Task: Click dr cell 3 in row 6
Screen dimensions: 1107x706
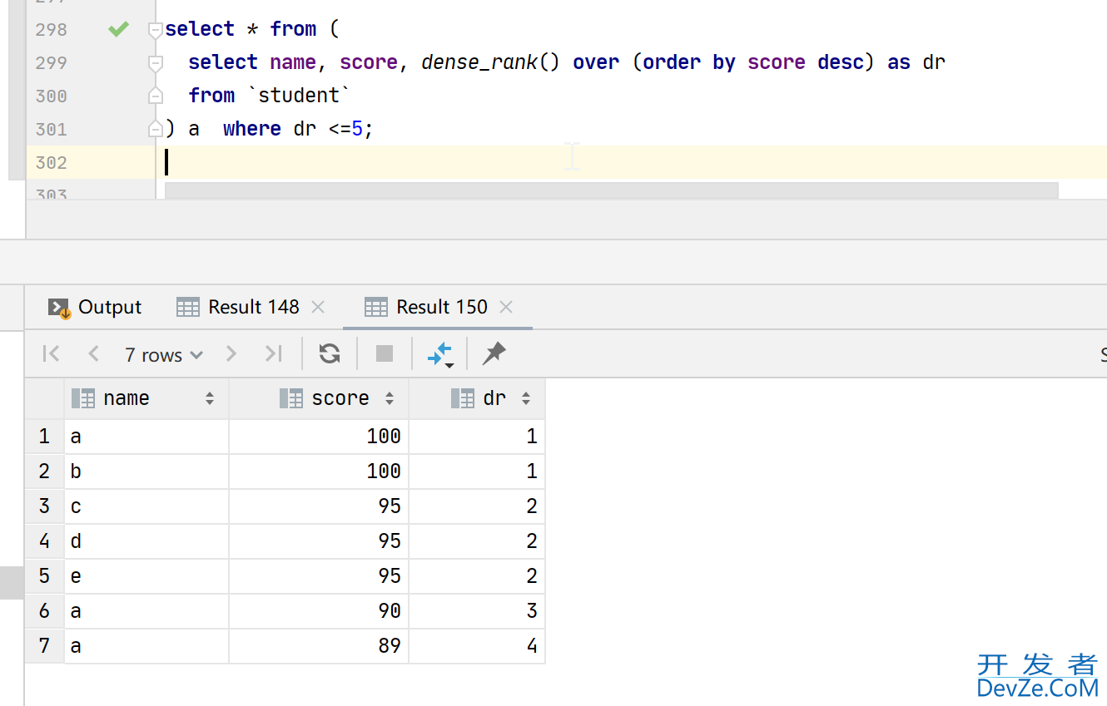Action: pos(477,611)
